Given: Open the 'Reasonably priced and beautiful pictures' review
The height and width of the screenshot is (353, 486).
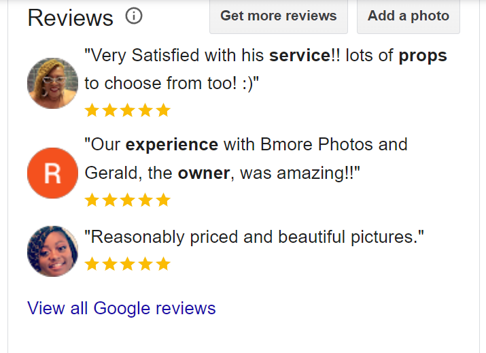Looking at the screenshot, I should [254, 237].
